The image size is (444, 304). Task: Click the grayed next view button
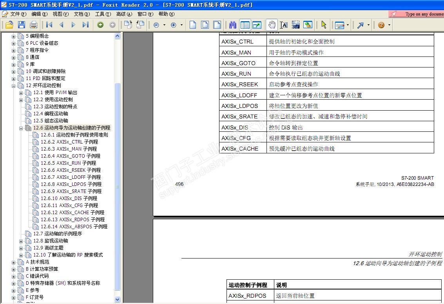(112, 25)
